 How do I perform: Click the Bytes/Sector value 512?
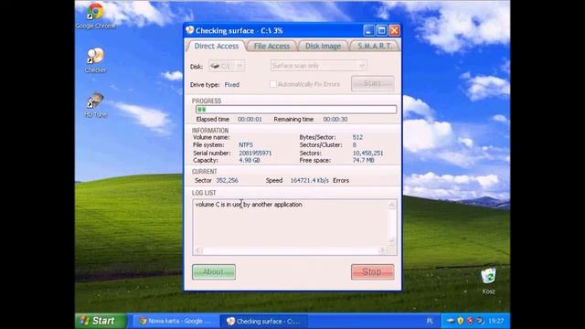(x=357, y=138)
